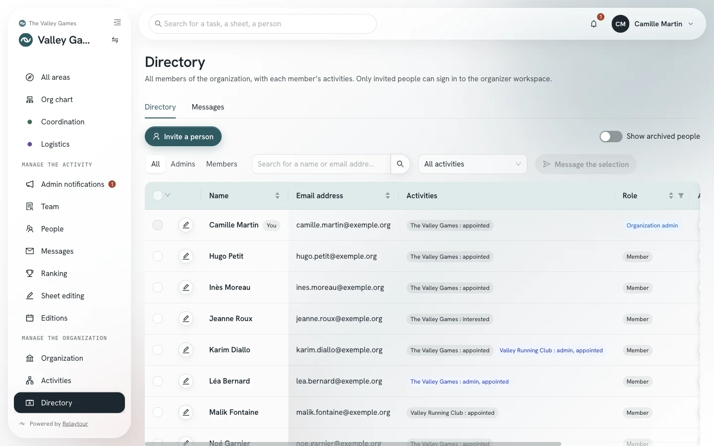Edit Camille Martin with the pencil icon

pyautogui.click(x=186, y=225)
